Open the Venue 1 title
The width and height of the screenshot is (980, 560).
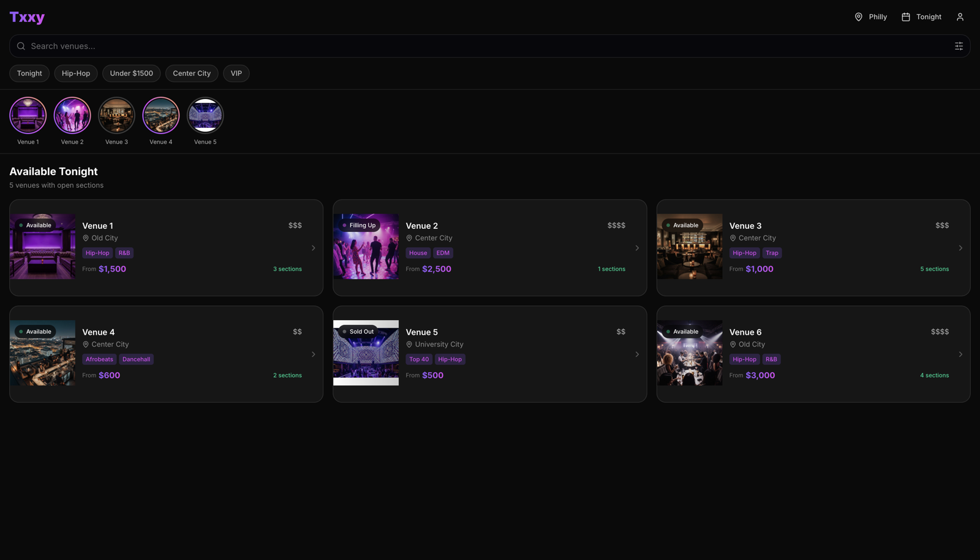[97, 226]
